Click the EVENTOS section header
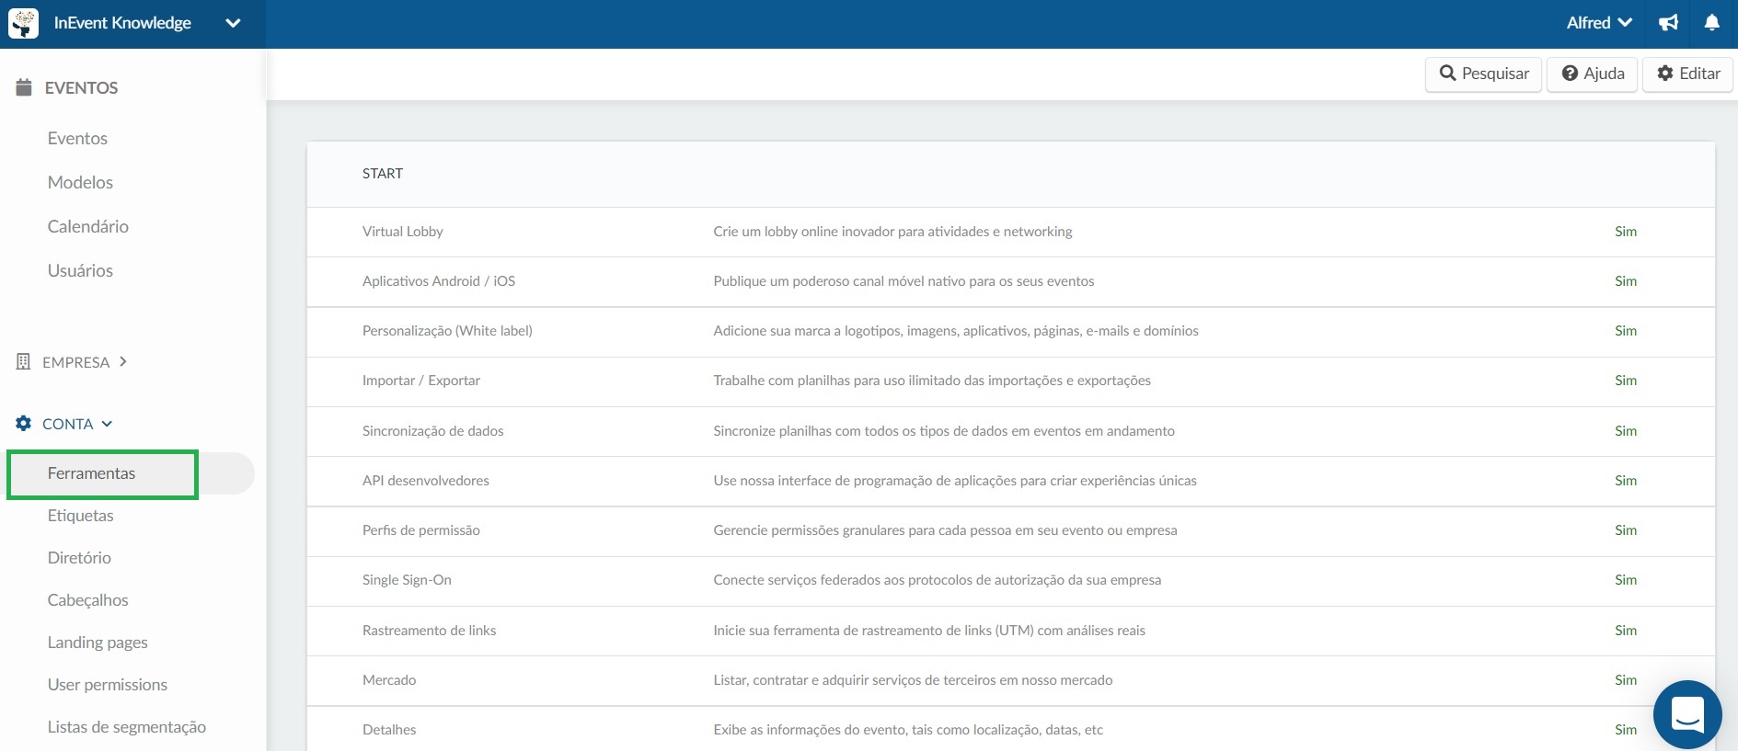Viewport: 1738px width, 751px height. (x=81, y=87)
